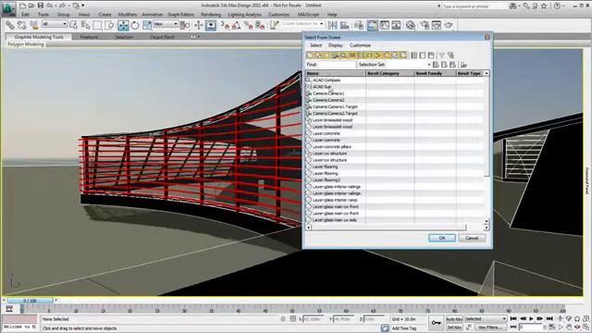Activate the Select and Scale tool

[x=147, y=25]
